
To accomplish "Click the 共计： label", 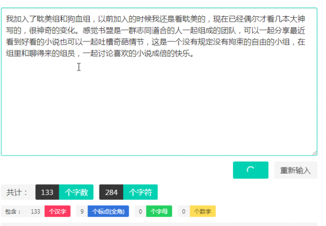I will [x=17, y=192].
